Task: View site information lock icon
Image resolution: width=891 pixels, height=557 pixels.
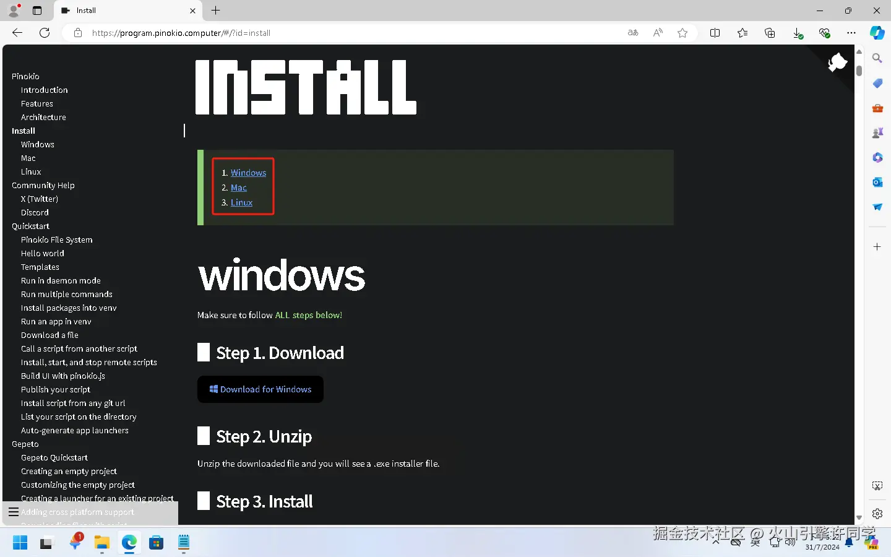Action: point(78,33)
